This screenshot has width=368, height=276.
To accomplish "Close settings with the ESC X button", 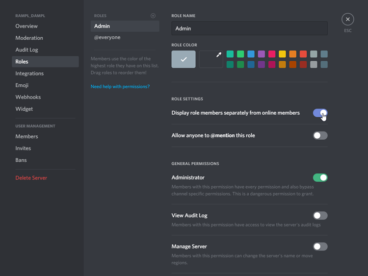I will coord(347,19).
